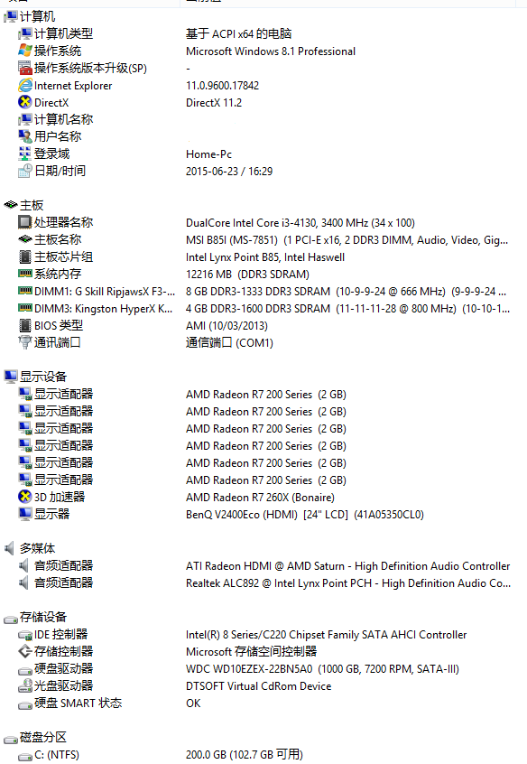The height and width of the screenshot is (764, 527).
Task: Select the 3D 加速器 icon
Action: coord(25,497)
